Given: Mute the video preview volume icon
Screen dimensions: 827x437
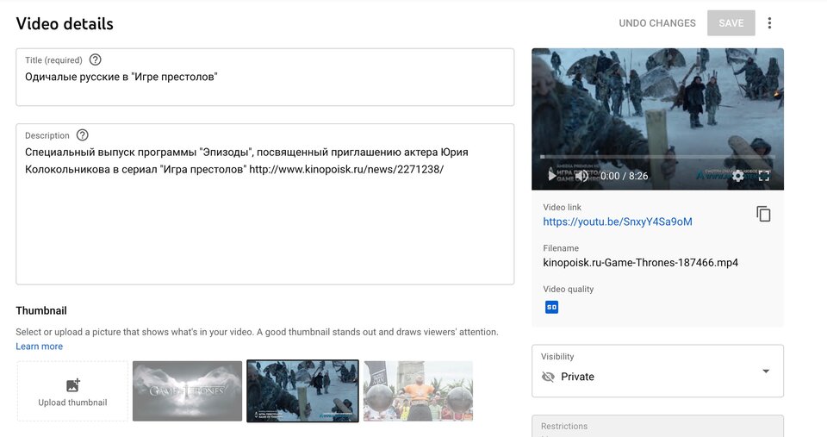Looking at the screenshot, I should (581, 176).
